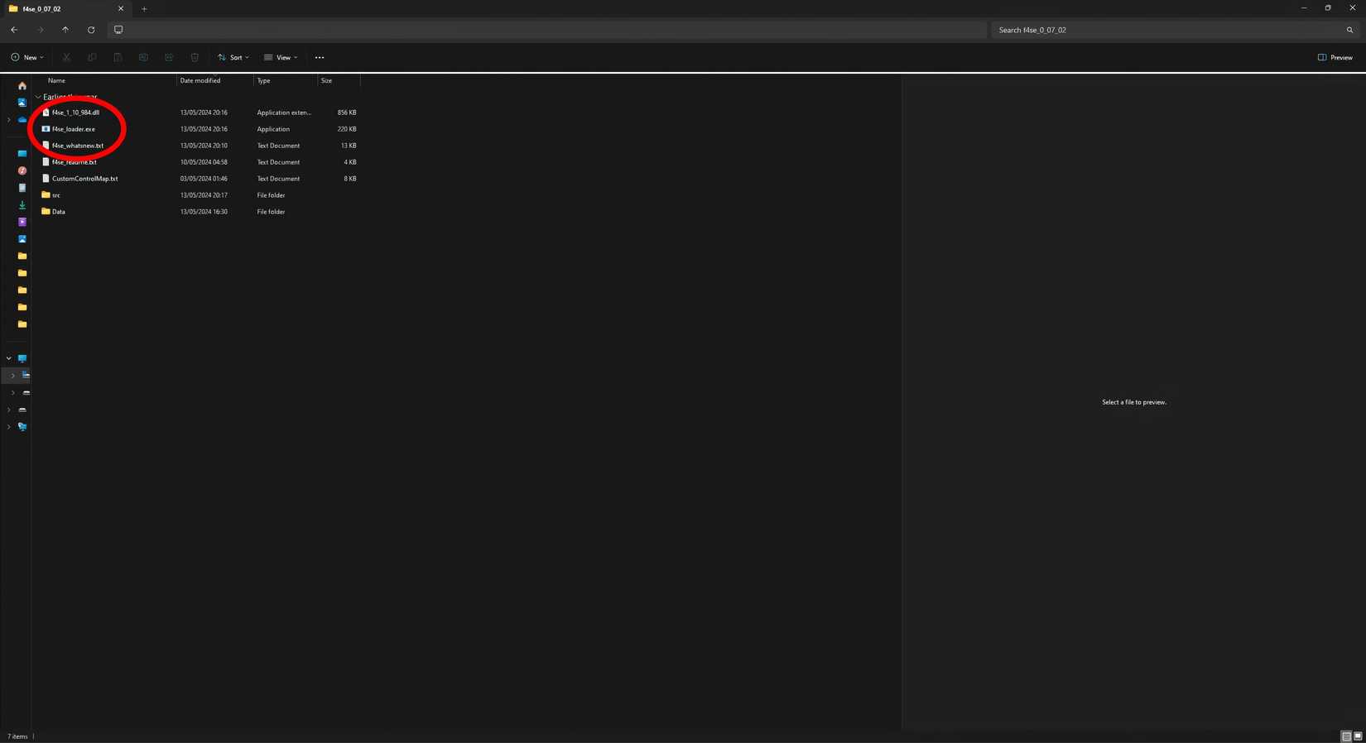Open a new tab with plus button

[x=144, y=9]
